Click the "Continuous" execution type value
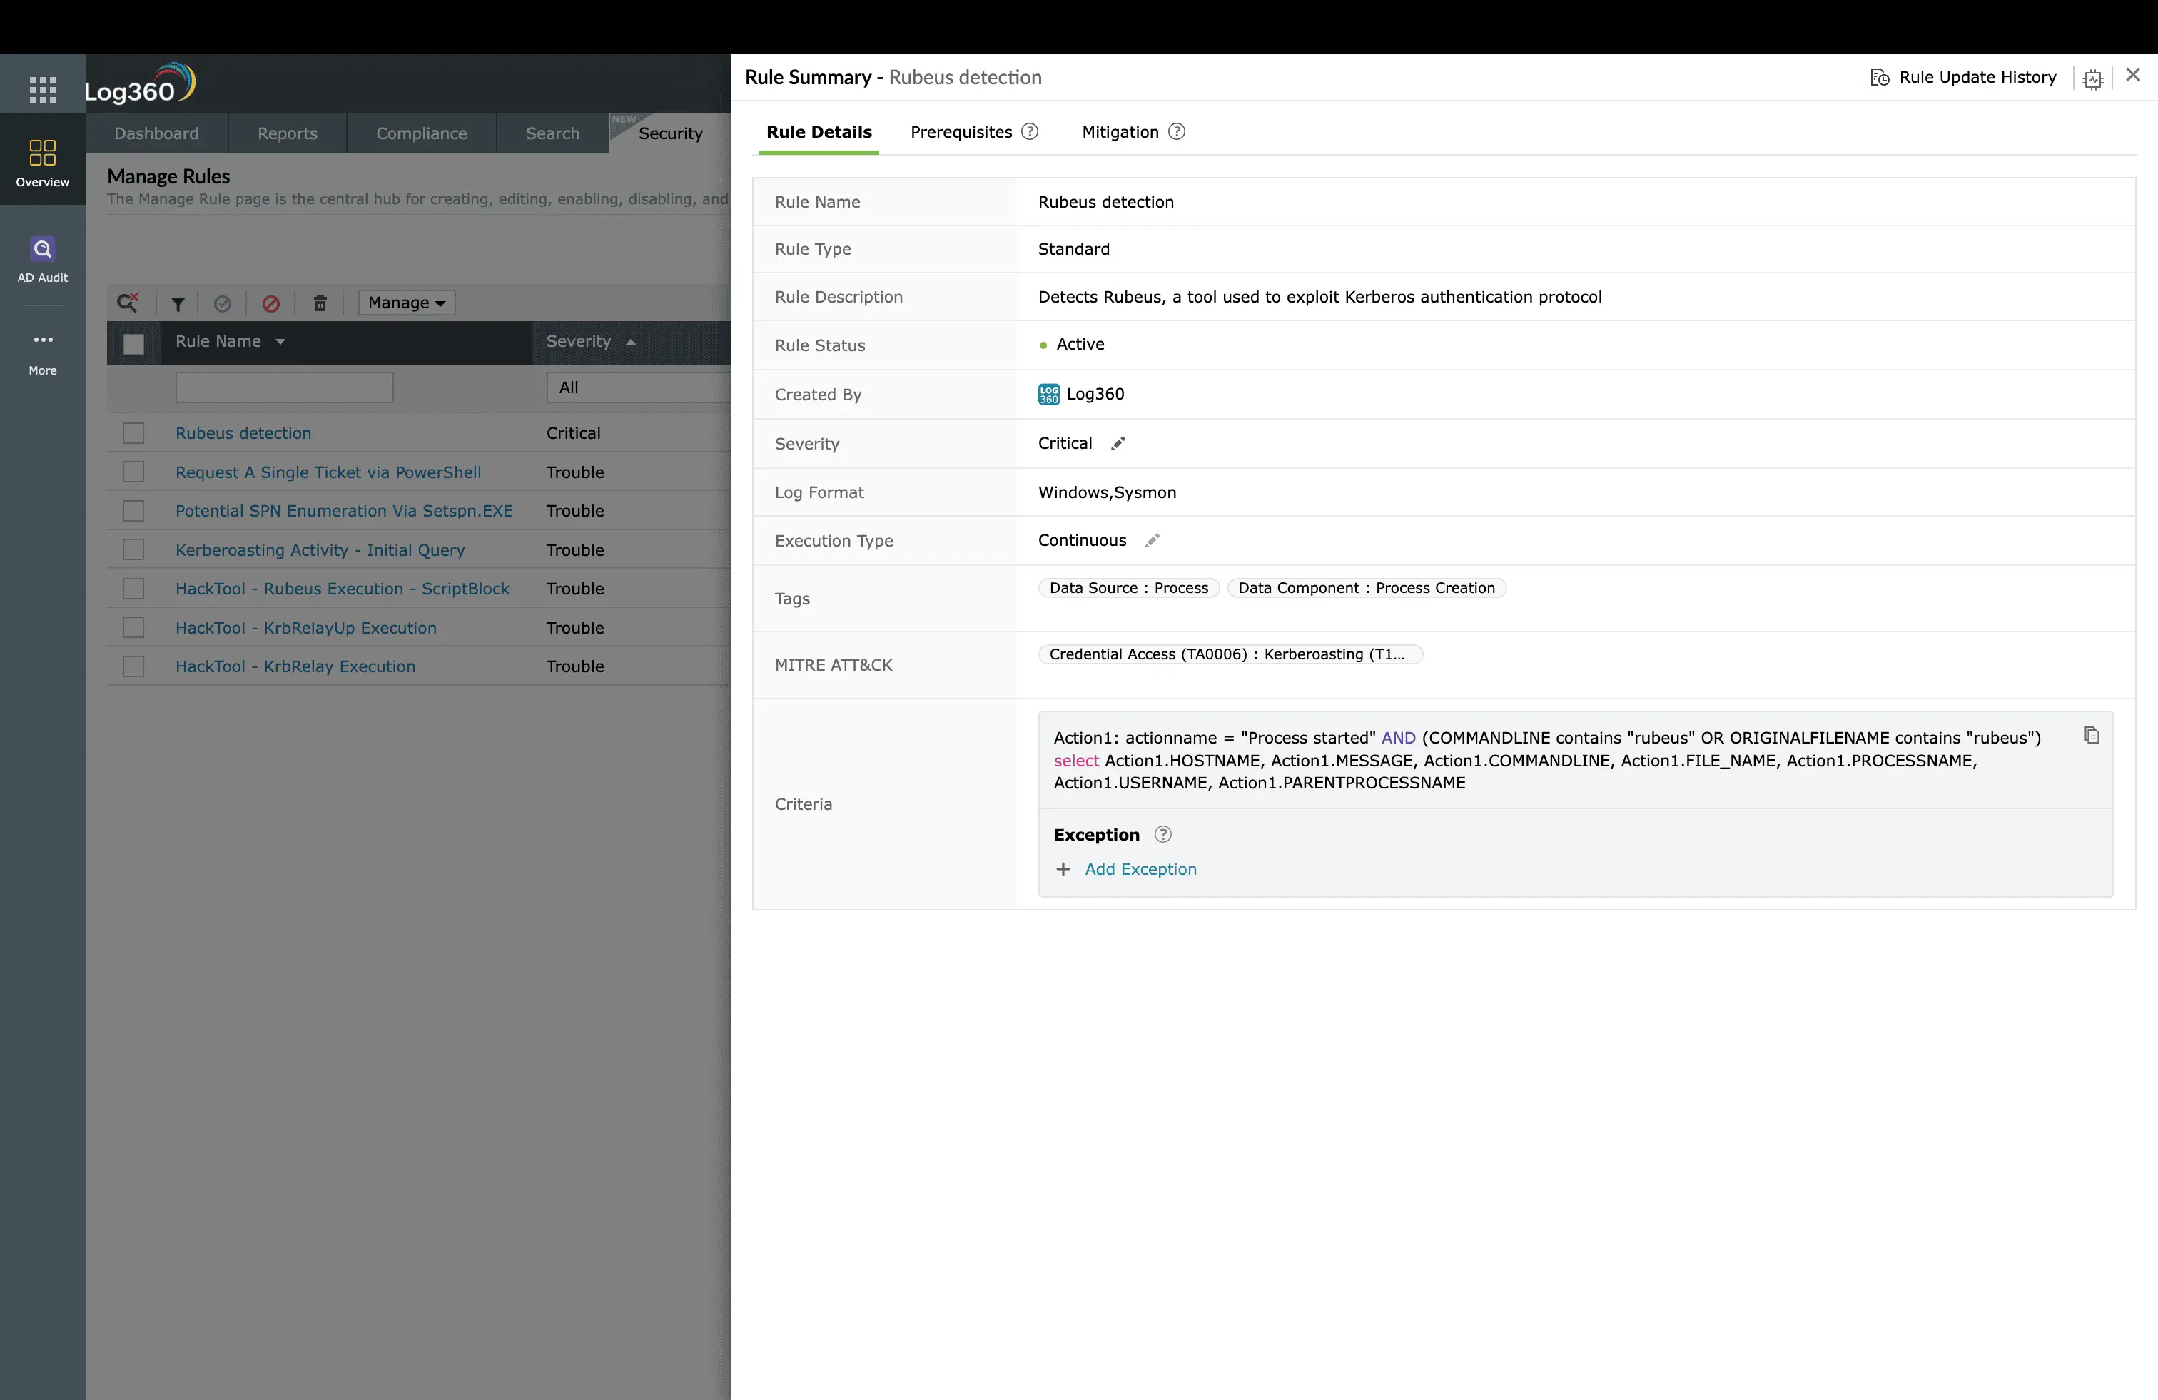Screen dimensions: 2158x1400 [x=1083, y=540]
